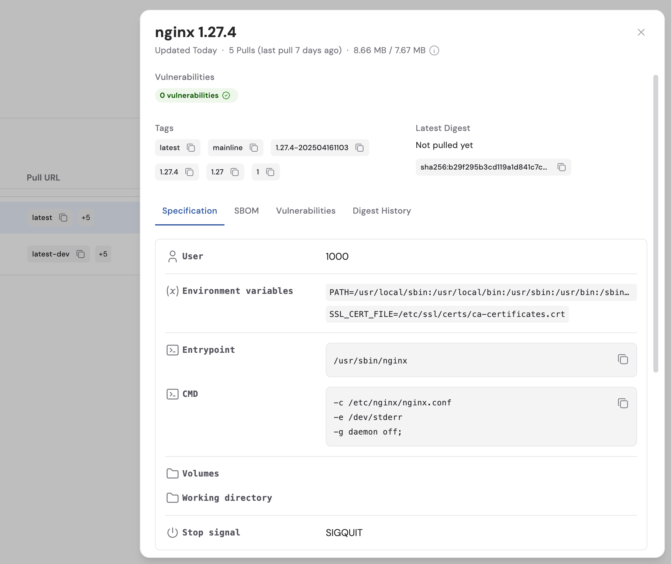Copy the 1.27.4 tag
The image size is (671, 564).
coord(190,172)
